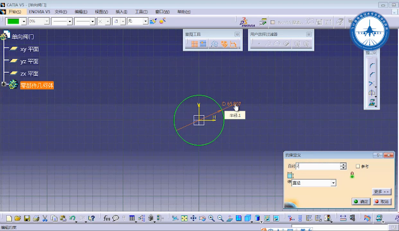Click the Open file folder icon

coord(18,218)
